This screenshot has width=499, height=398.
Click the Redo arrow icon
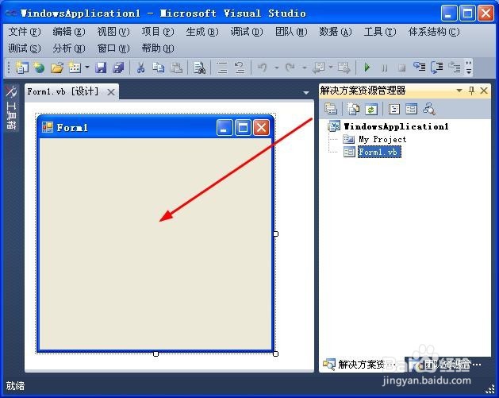[x=290, y=68]
